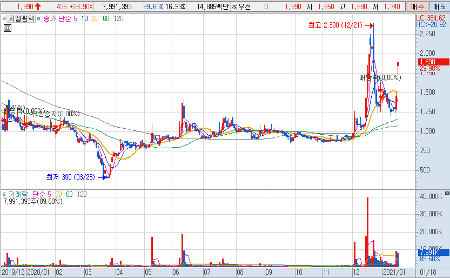Click the +29.90% change rate in header
This screenshot has height=278, width=450.
click(81, 6)
